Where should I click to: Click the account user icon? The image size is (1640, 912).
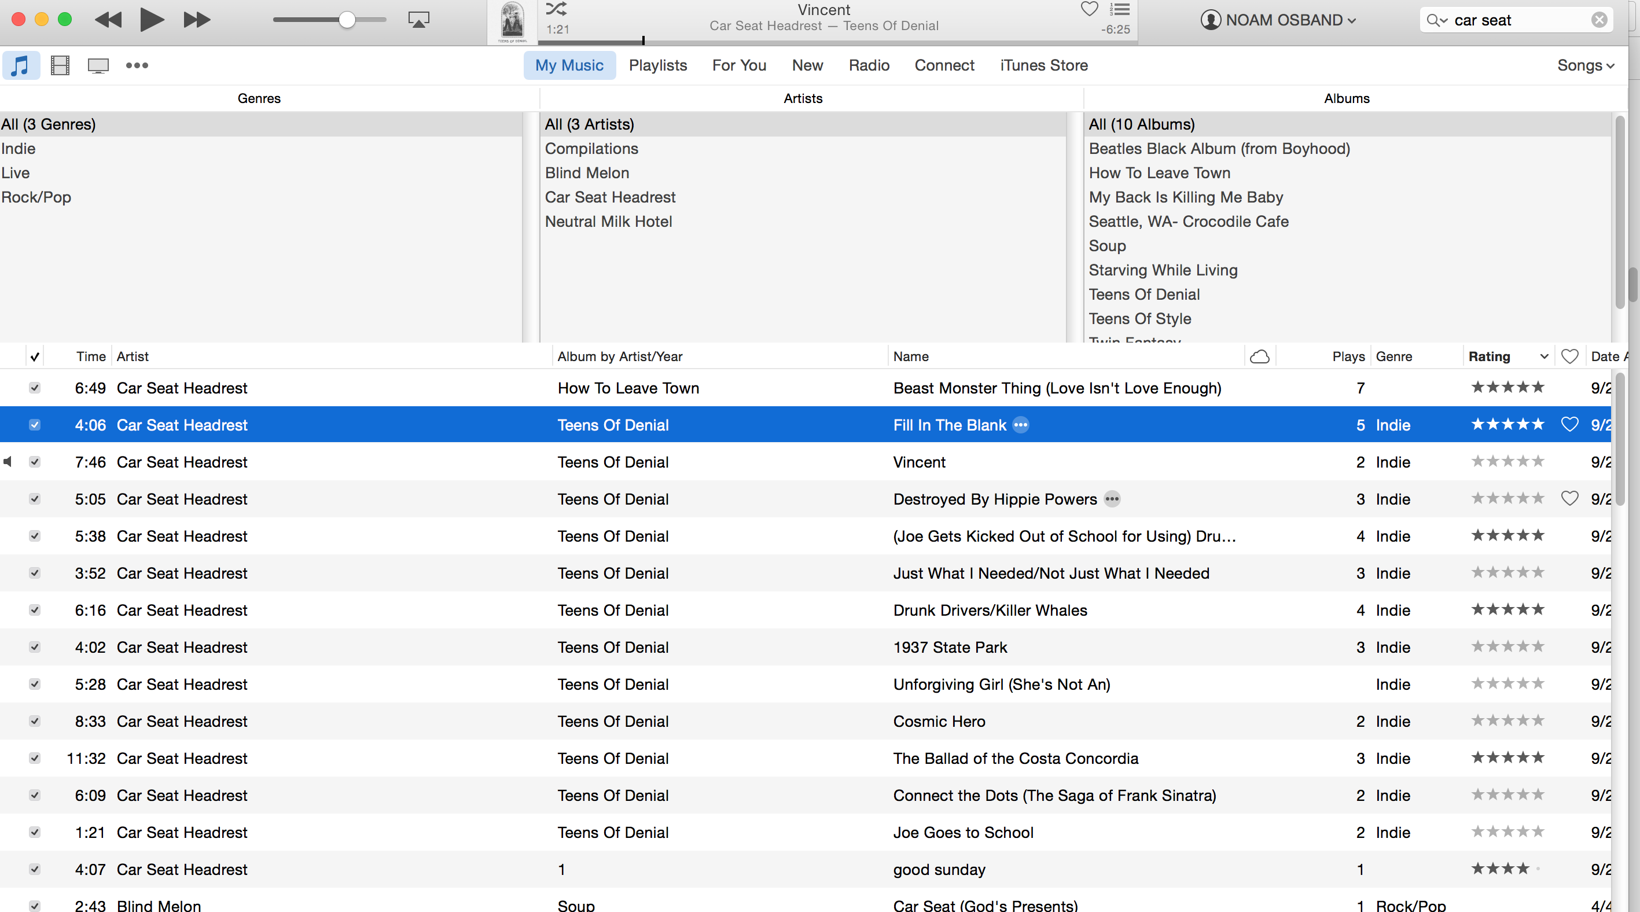click(1210, 20)
